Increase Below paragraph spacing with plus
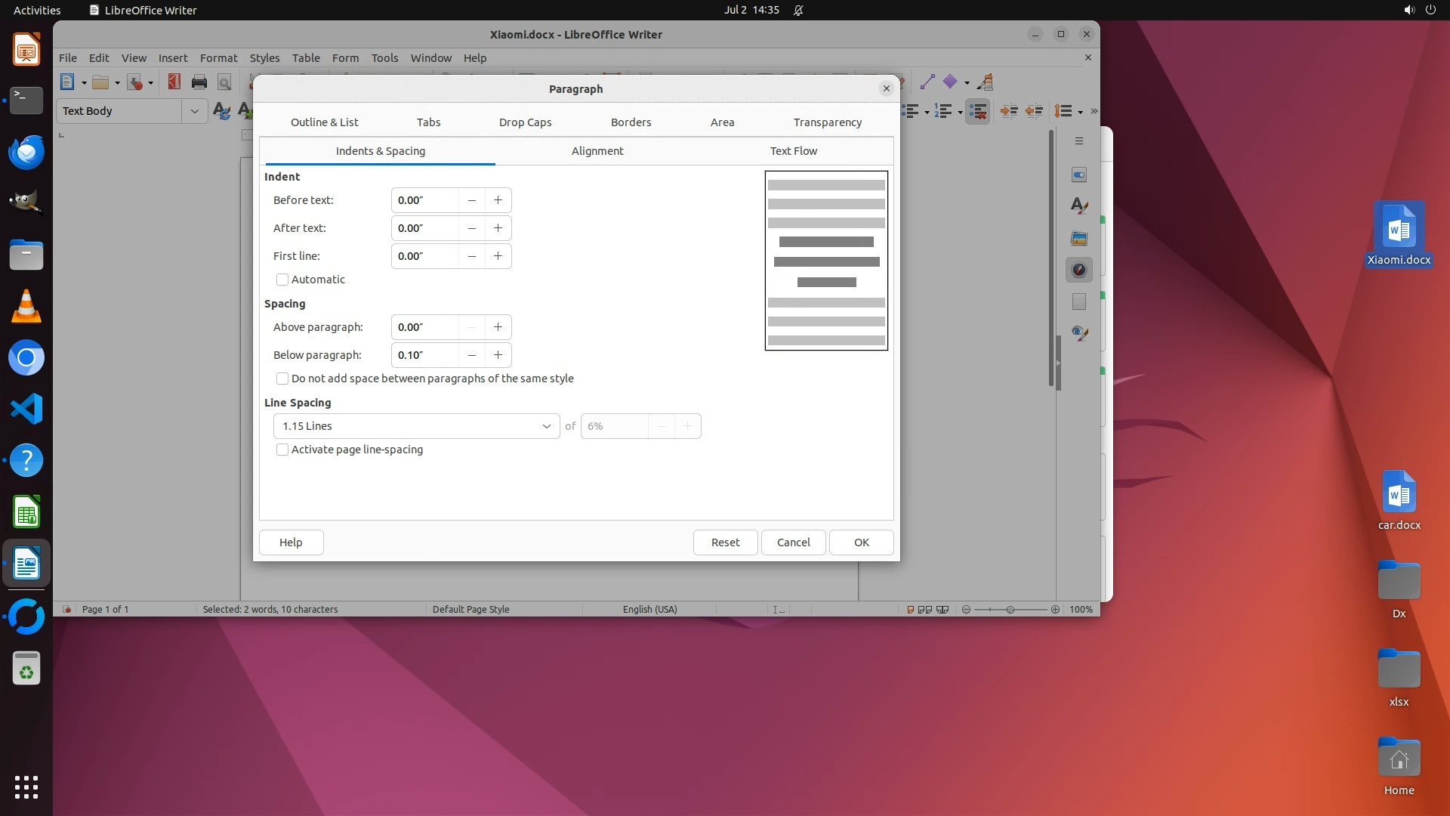This screenshot has height=816, width=1450. point(498,355)
